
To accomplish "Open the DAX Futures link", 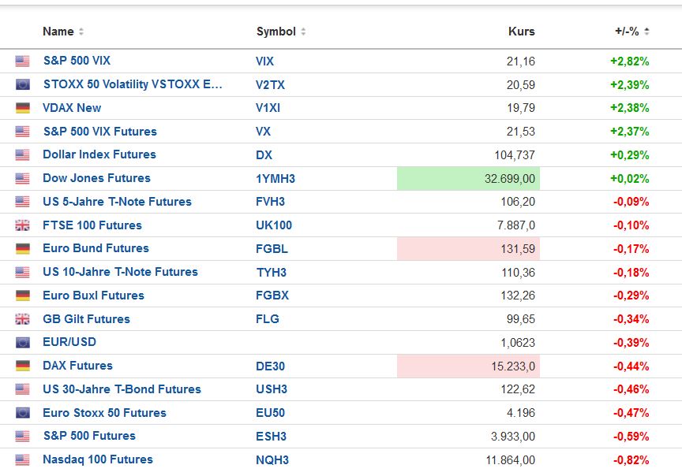I will click(77, 365).
